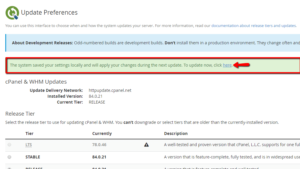The height and width of the screenshot is (169, 300).
Task: Click the LTS tier label
Action: click(29, 145)
